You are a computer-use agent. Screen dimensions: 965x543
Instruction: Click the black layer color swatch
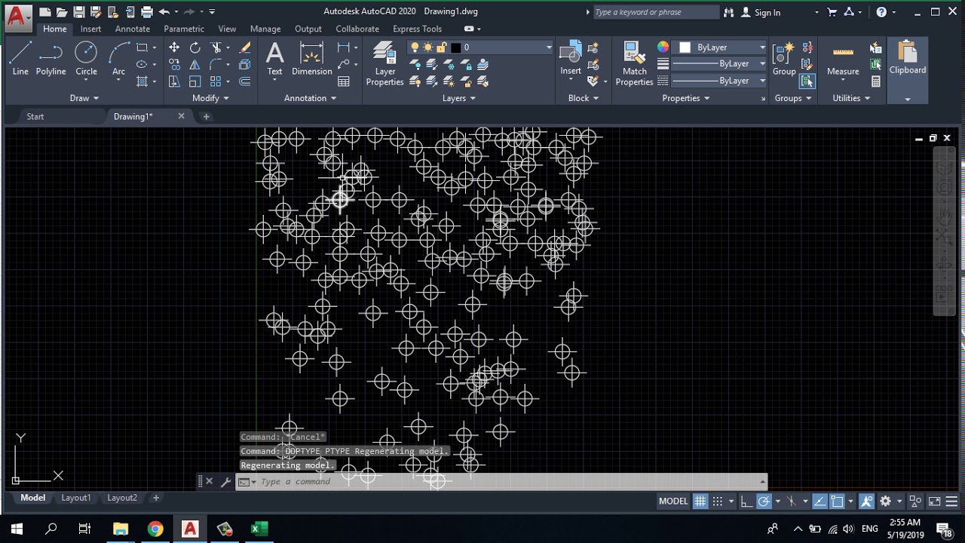[x=455, y=48]
